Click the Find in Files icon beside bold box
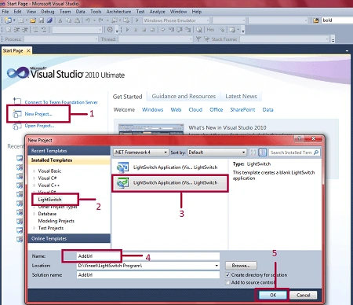The height and width of the screenshot is (305, 353). pos(316,20)
